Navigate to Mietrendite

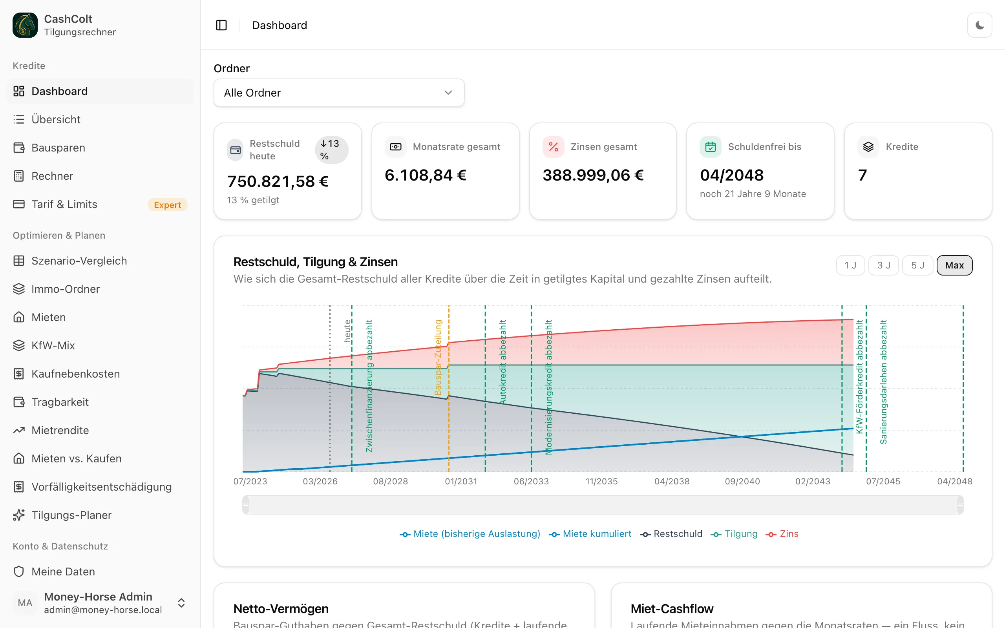[x=100, y=430]
